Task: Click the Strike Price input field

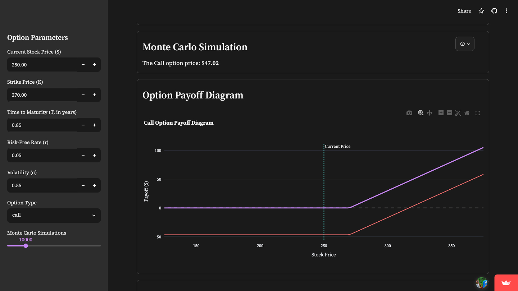Action: [42, 95]
